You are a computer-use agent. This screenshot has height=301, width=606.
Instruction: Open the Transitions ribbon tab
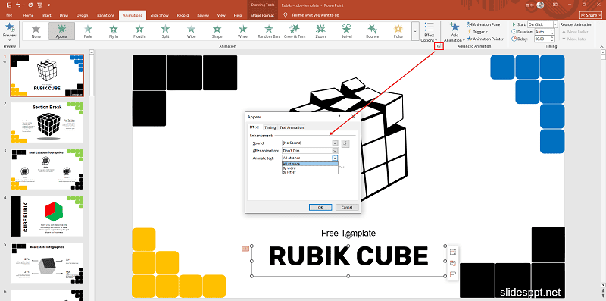tap(105, 15)
